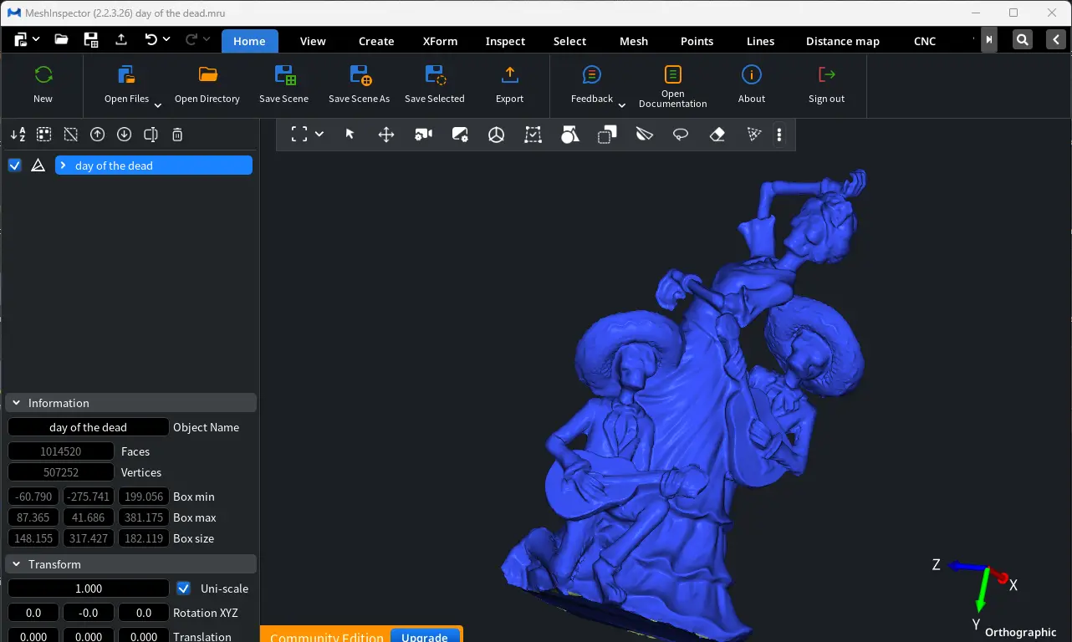Sort scene objects alphabetically A-Z
This screenshot has height=642, width=1072.
[18, 135]
